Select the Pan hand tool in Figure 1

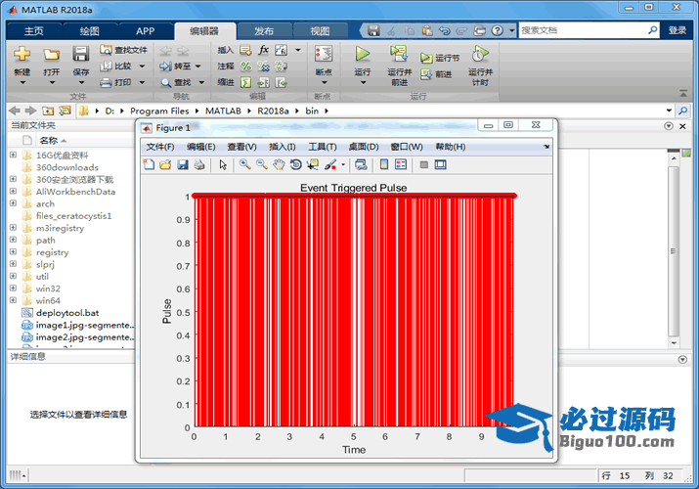coord(279,164)
